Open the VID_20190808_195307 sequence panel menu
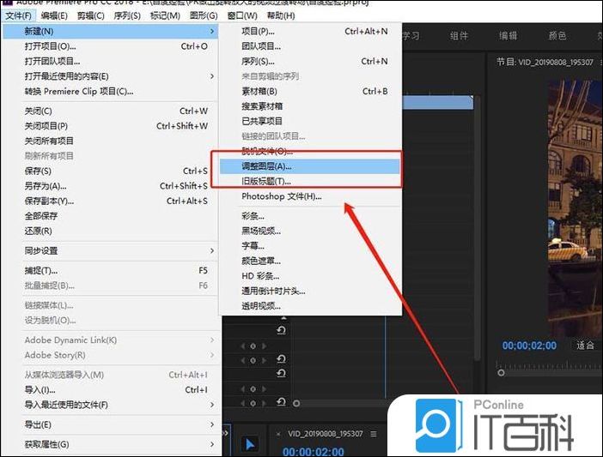603x457 pixels. [374, 434]
